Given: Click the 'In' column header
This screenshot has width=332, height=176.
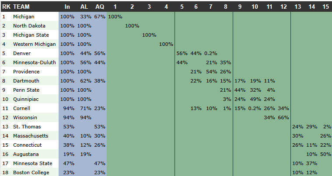Looking at the screenshot, I should (x=67, y=7).
